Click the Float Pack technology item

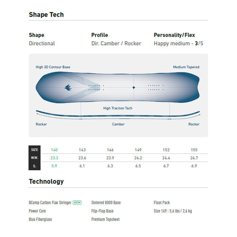click(x=162, y=202)
